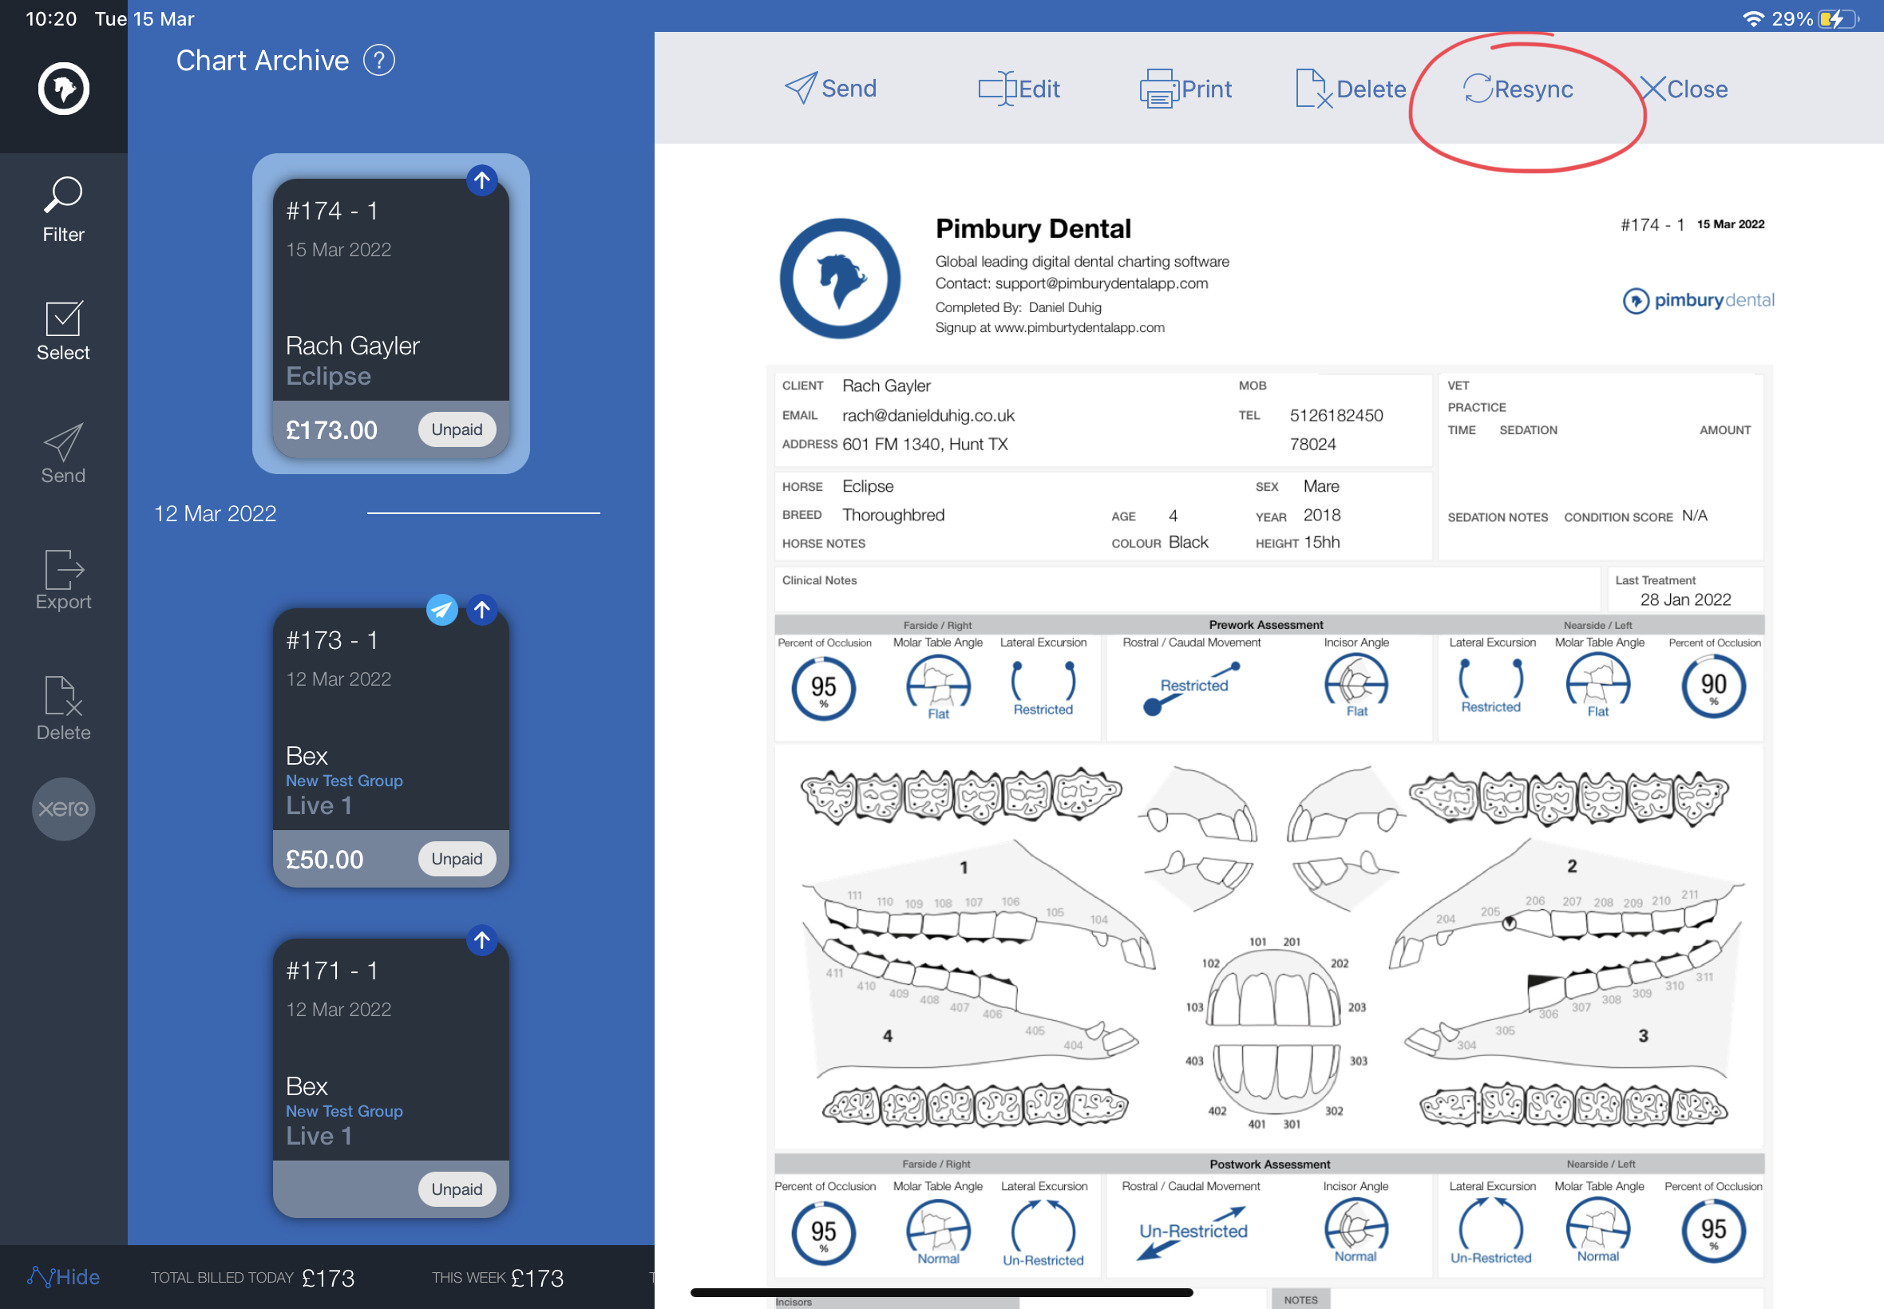
Task: Tap the 12 Mar 2022 date header
Action: tap(215, 513)
